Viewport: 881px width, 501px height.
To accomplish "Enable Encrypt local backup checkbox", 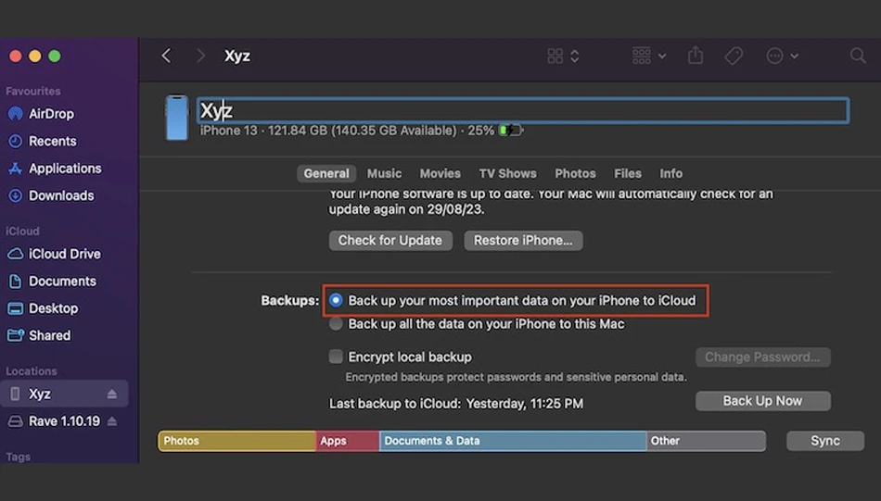I will 336,357.
